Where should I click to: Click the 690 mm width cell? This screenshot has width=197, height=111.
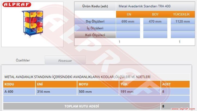point(128,21)
